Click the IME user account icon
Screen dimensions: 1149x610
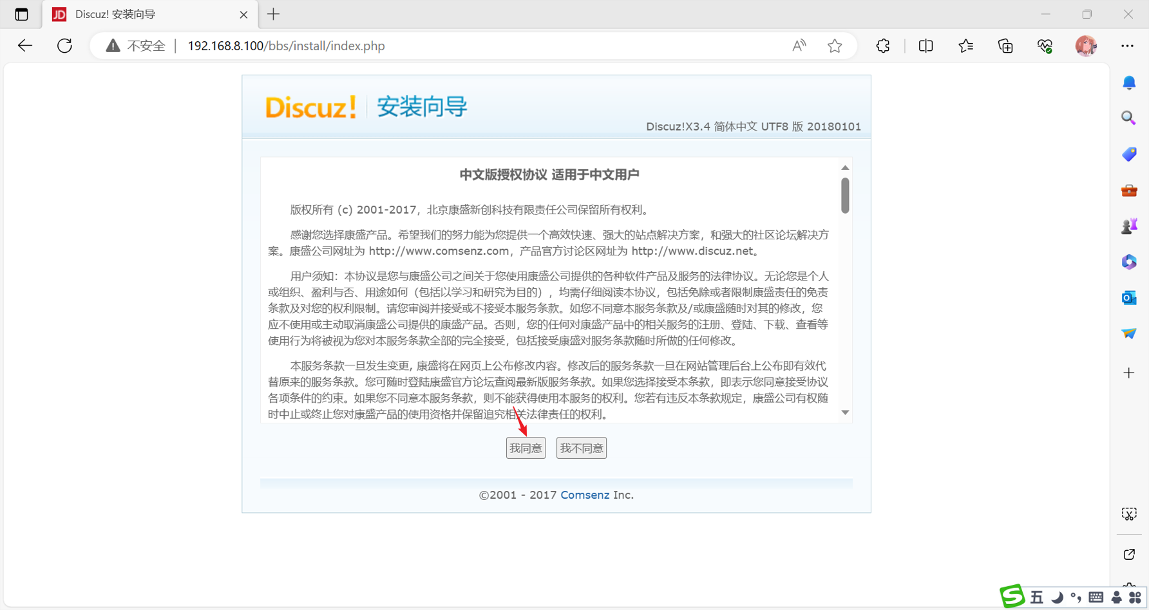click(x=1116, y=598)
